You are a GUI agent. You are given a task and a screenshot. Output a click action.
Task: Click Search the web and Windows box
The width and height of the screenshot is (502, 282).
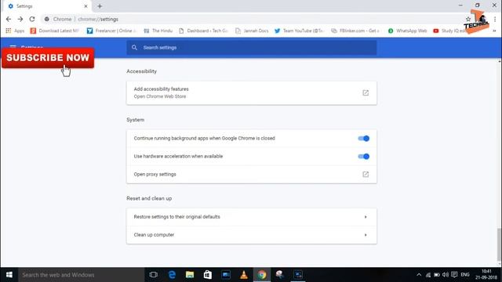81,275
